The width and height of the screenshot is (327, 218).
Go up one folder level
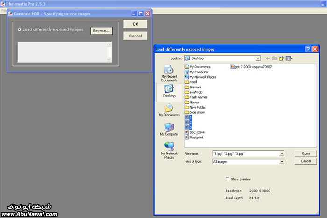(275, 58)
